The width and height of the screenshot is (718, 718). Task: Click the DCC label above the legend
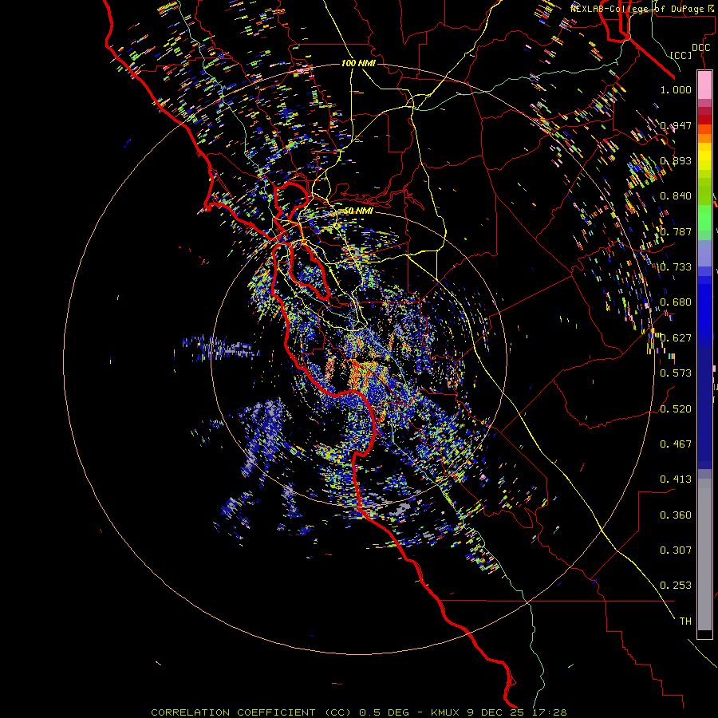tap(700, 47)
